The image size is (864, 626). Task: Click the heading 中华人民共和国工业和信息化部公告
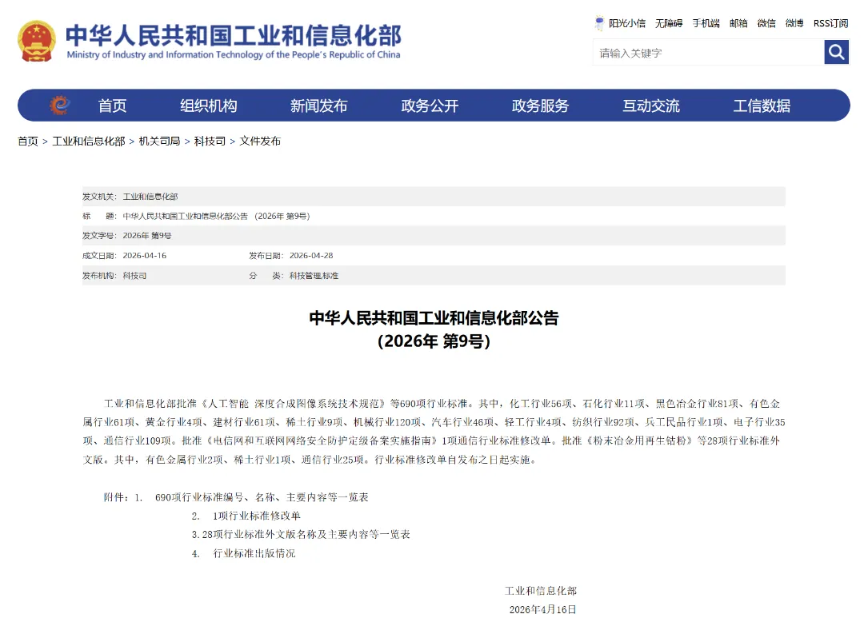[x=434, y=317]
